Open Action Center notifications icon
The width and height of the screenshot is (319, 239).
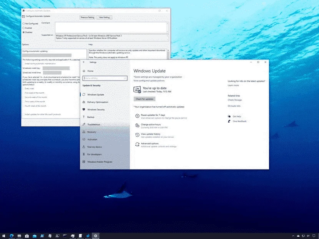pos(314,236)
